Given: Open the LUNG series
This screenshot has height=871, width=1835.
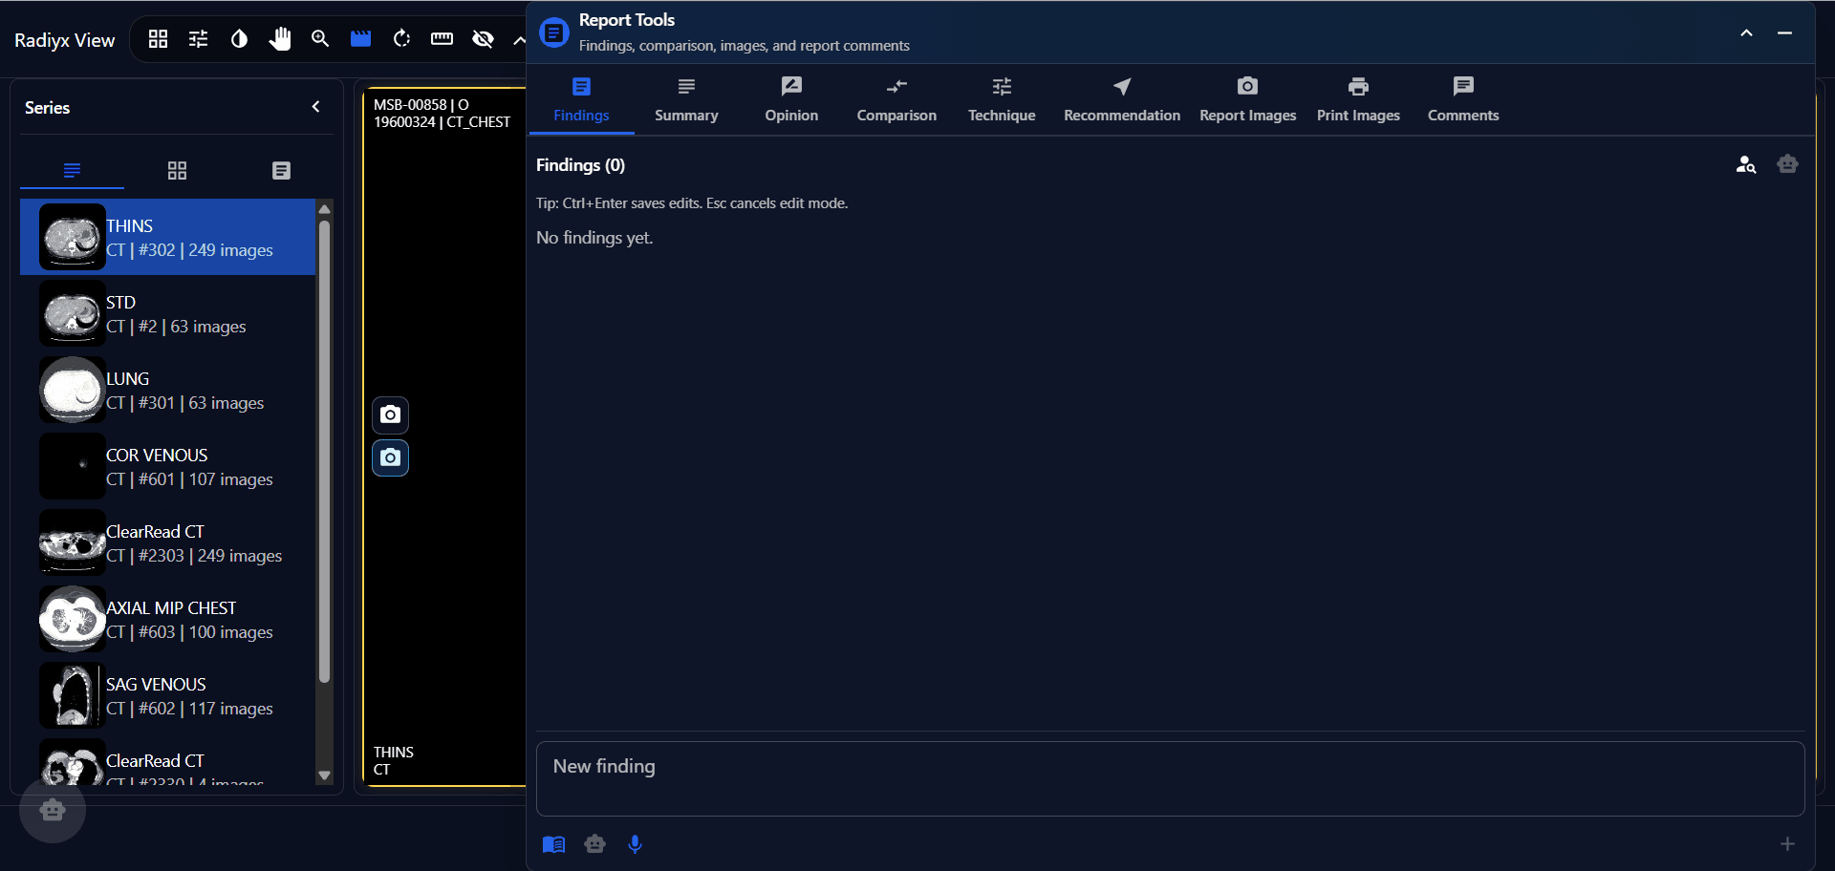Looking at the screenshot, I should (x=167, y=390).
